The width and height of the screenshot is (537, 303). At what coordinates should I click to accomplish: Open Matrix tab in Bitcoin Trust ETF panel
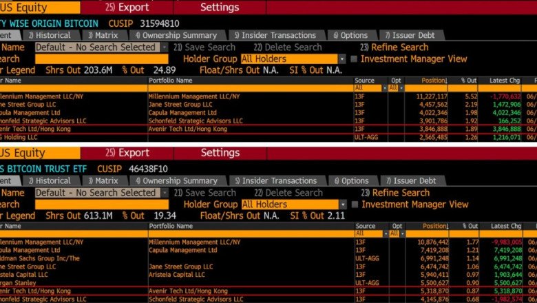(x=103, y=181)
